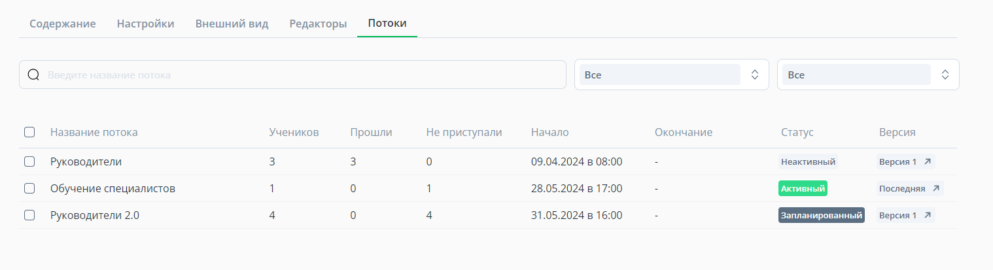
Task: Select the Редакторы tab
Action: tap(319, 24)
